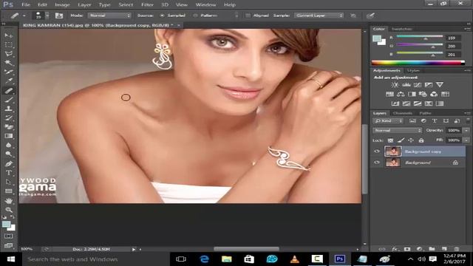Select the Gradient tool
The image size is (473, 266).
9,136
